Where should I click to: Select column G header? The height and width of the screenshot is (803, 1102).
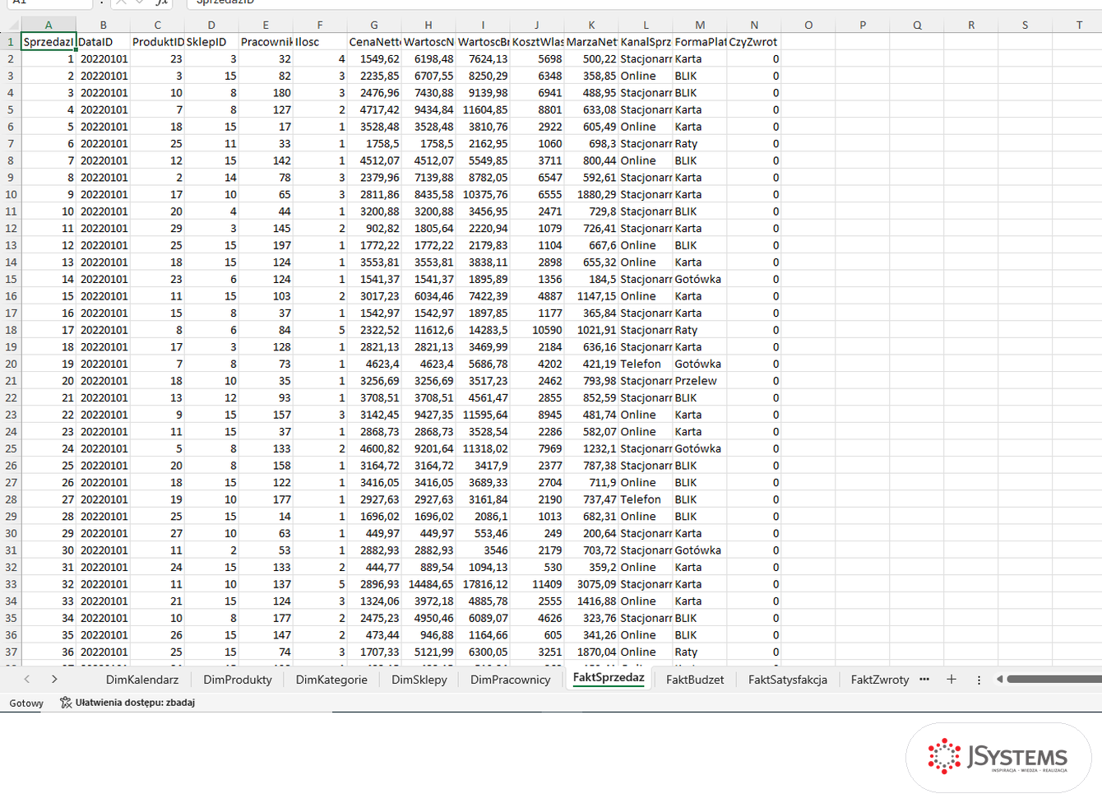pos(374,25)
